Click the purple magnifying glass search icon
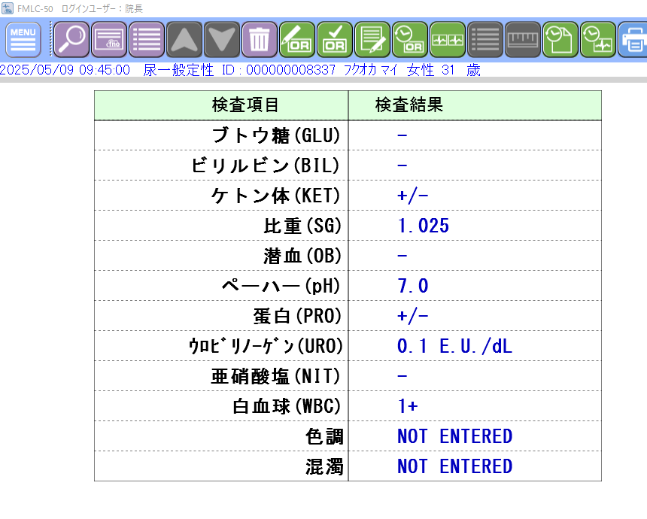 71,40
